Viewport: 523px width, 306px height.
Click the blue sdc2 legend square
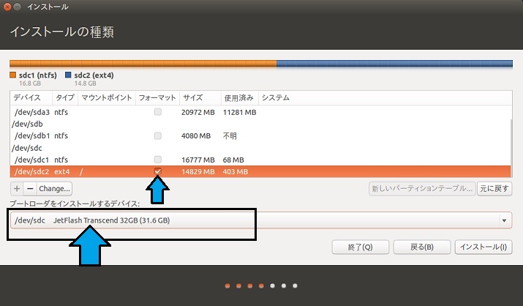pyautogui.click(x=68, y=75)
